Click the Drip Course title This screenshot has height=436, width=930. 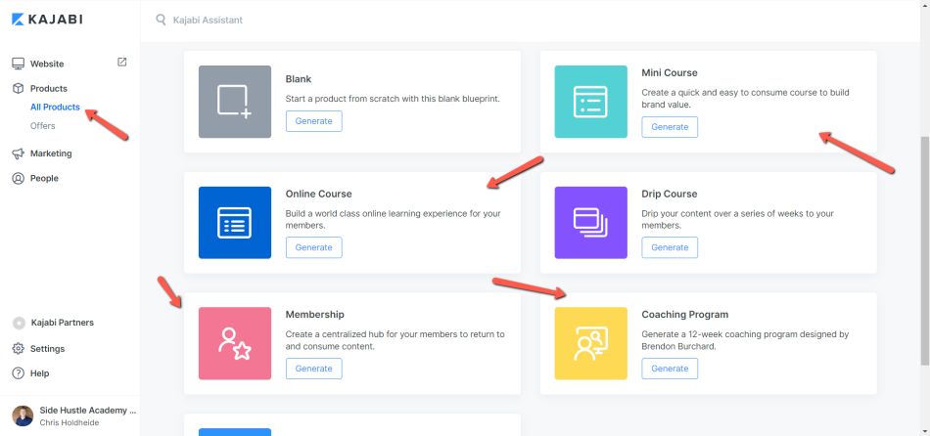(x=670, y=194)
